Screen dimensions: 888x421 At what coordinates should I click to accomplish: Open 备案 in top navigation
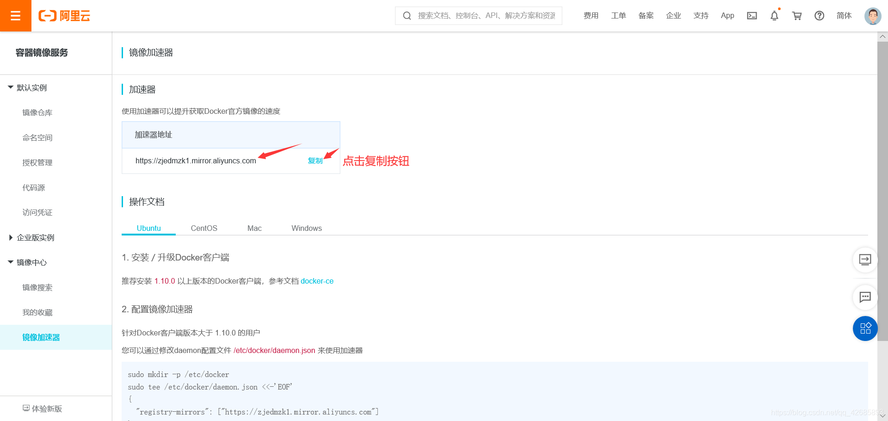coord(646,16)
